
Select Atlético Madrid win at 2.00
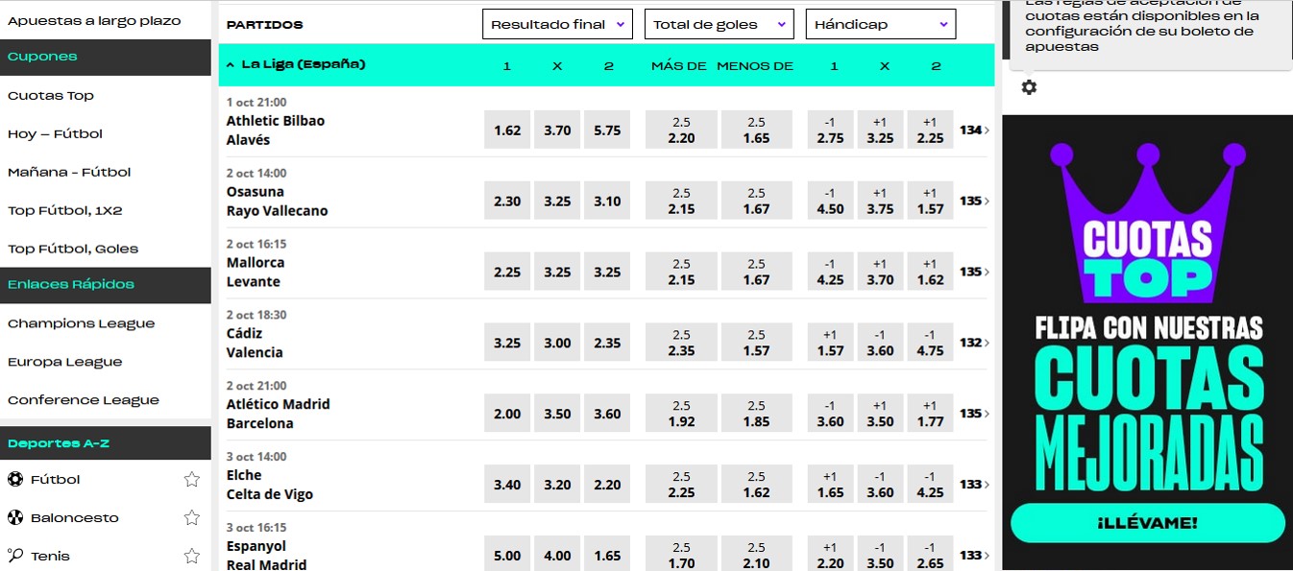[507, 414]
